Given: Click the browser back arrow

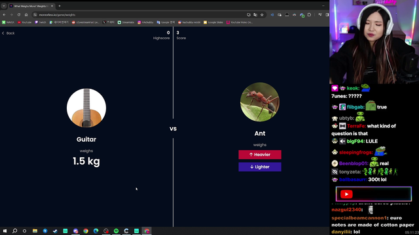Looking at the screenshot, I should point(5,15).
